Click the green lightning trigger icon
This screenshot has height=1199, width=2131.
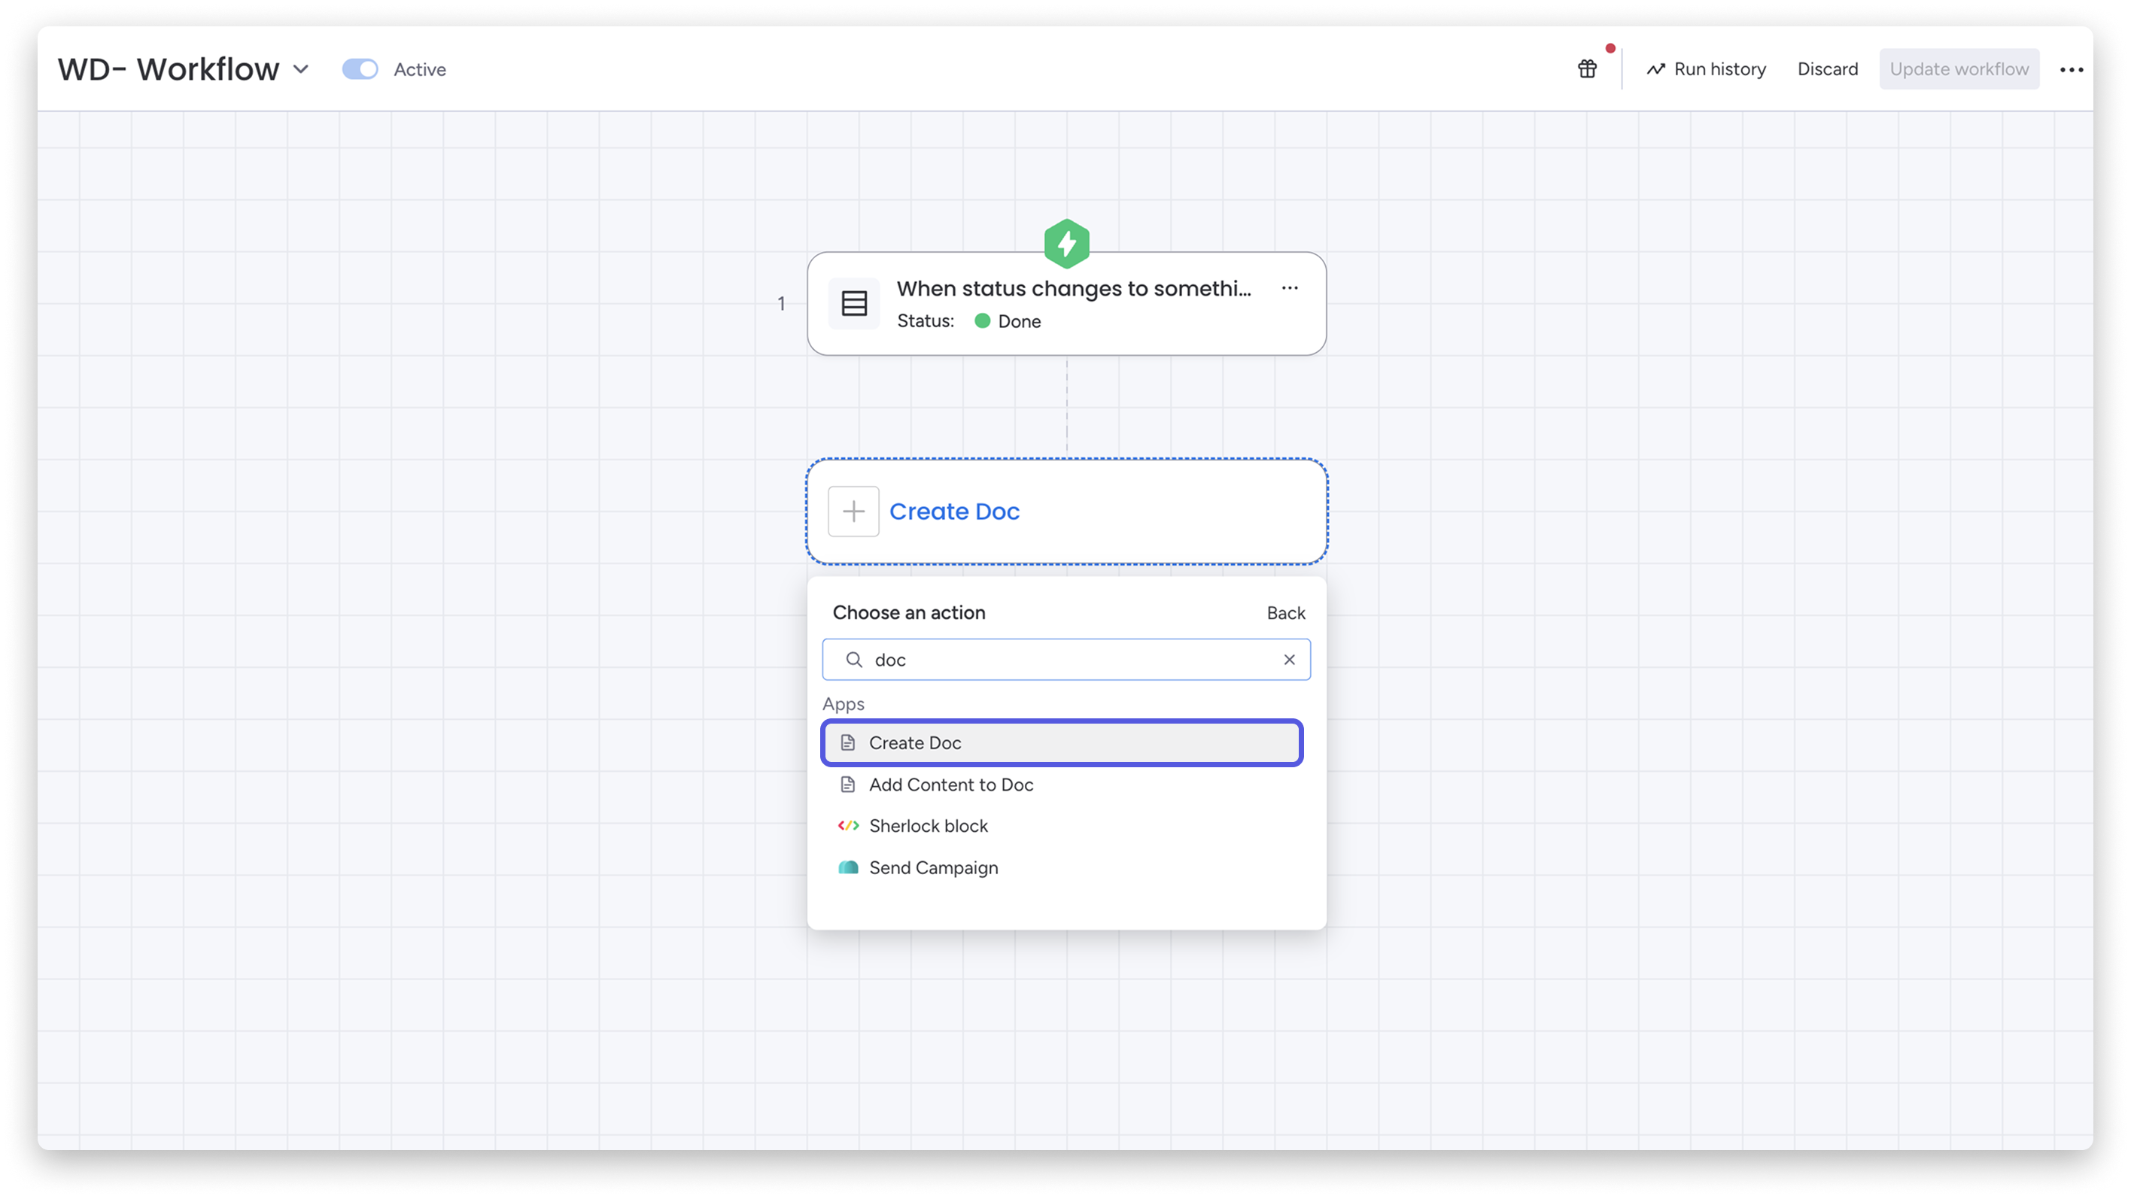click(x=1065, y=242)
